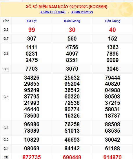Click the Đà Lạt province header link
This screenshot has height=159, width=133.
[32, 21]
